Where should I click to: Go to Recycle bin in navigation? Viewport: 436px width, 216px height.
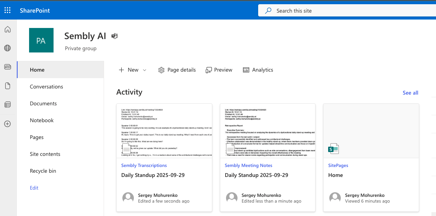tap(43, 171)
